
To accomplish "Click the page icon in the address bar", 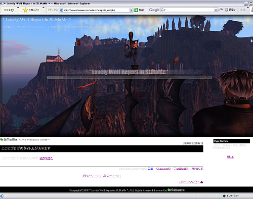I will (62, 10).
